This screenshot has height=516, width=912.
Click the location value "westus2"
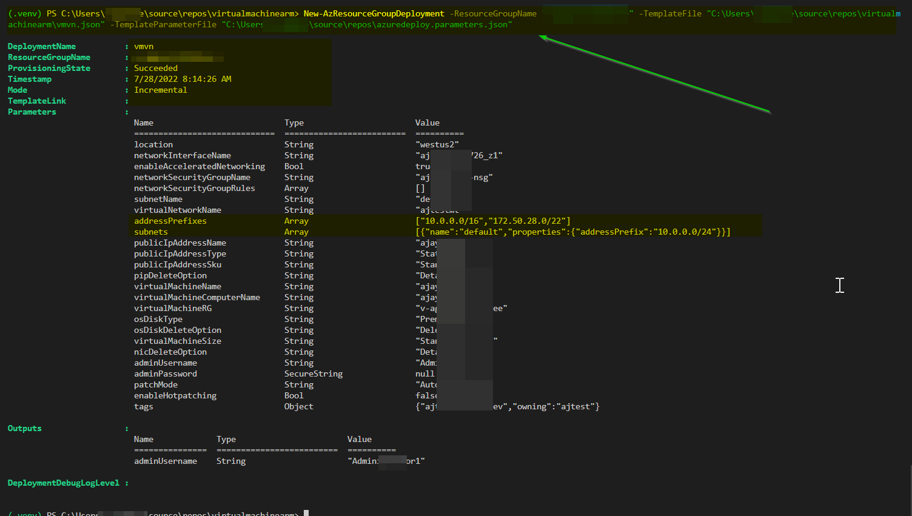point(437,145)
